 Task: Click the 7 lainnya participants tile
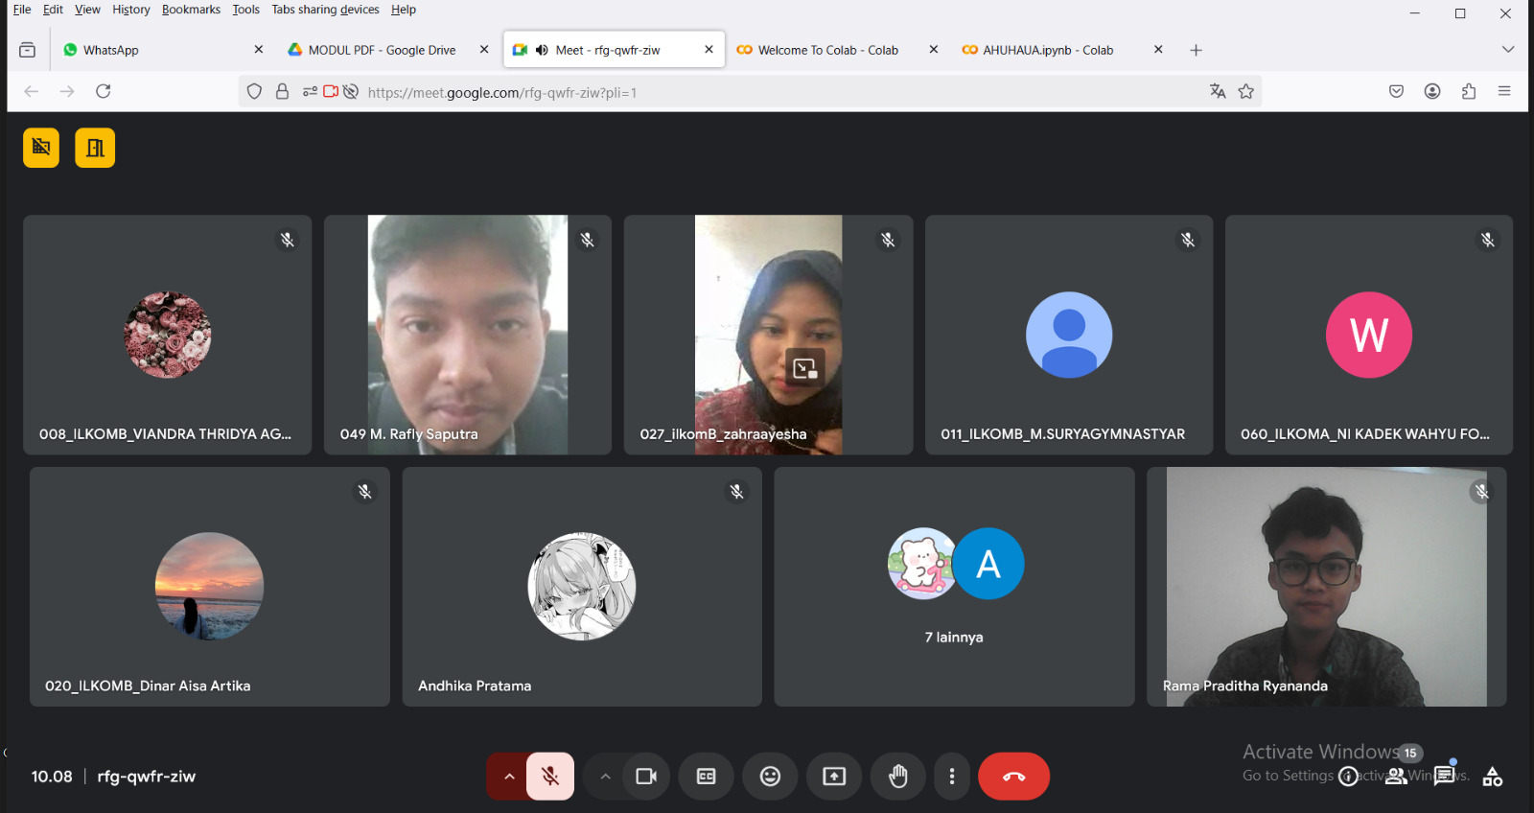point(954,587)
